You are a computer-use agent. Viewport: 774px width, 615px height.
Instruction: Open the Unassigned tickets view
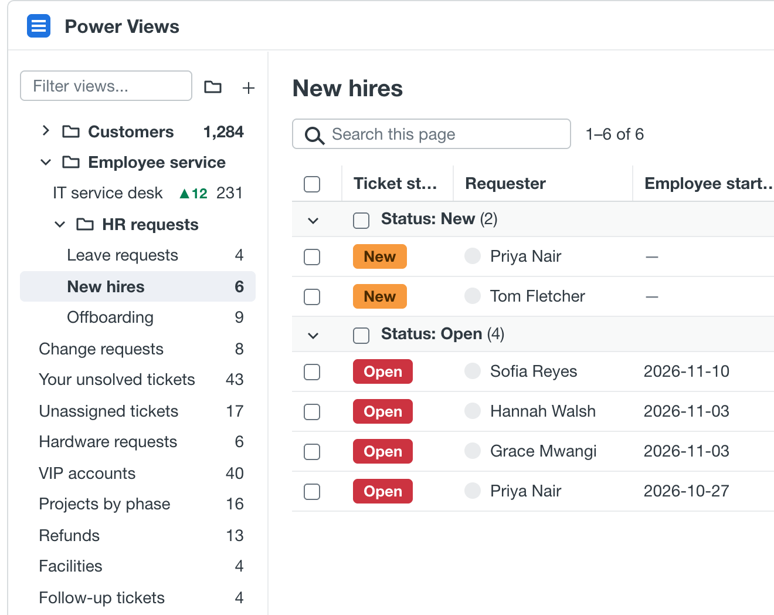point(138,411)
